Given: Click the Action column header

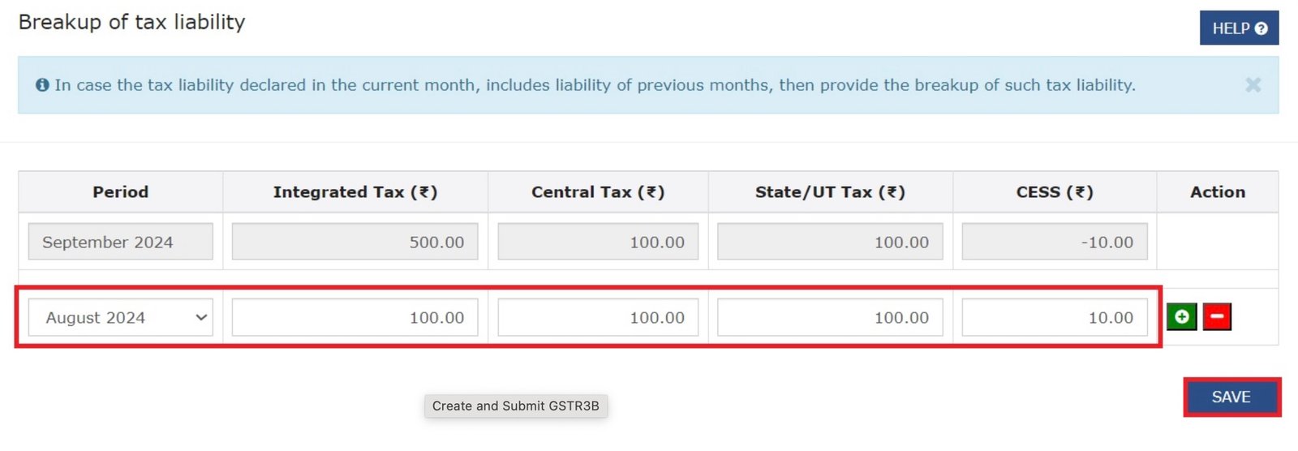Looking at the screenshot, I should [x=1217, y=192].
